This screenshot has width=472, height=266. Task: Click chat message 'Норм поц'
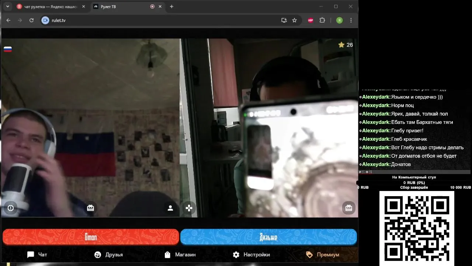pyautogui.click(x=402, y=105)
